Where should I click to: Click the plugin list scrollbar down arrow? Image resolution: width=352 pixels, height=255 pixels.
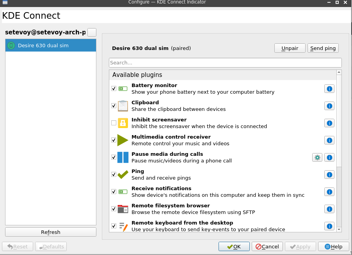(339, 229)
